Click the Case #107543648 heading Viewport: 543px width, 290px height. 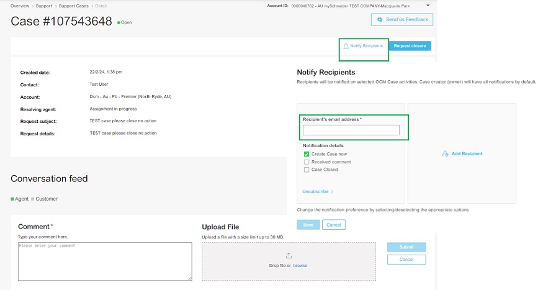pyautogui.click(x=61, y=22)
